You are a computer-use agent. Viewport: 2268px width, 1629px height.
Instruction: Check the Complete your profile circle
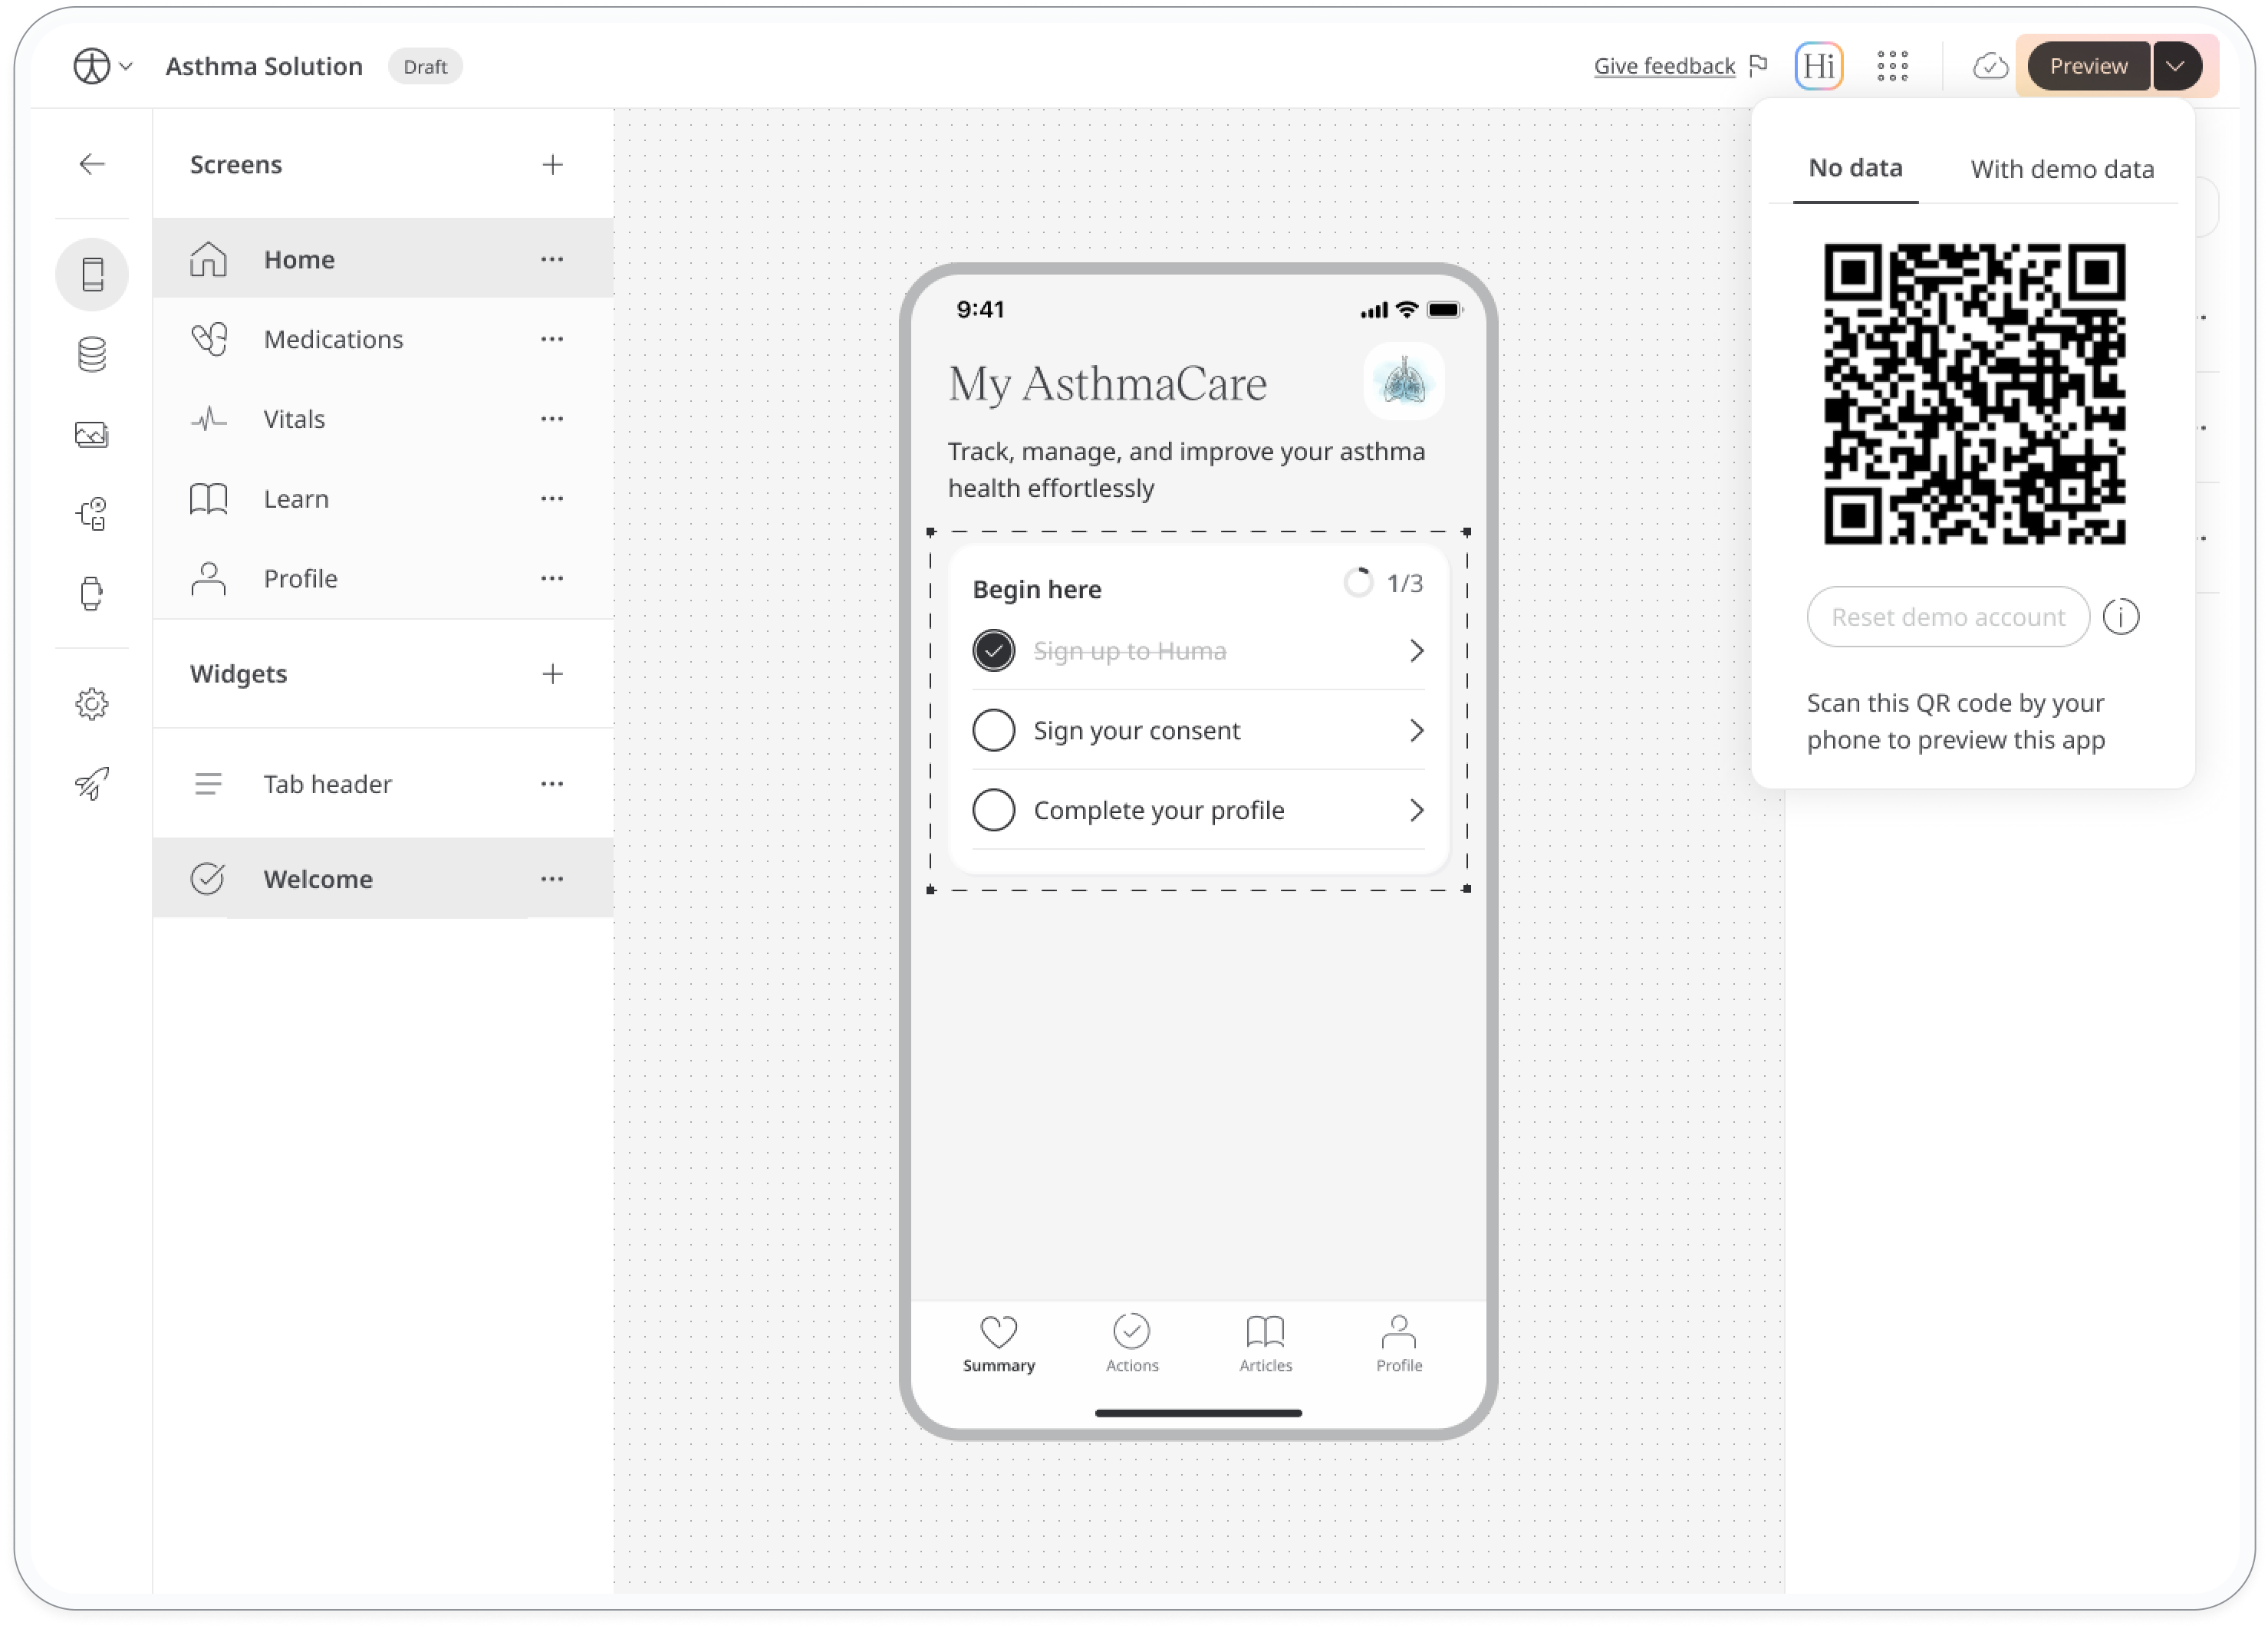point(993,811)
